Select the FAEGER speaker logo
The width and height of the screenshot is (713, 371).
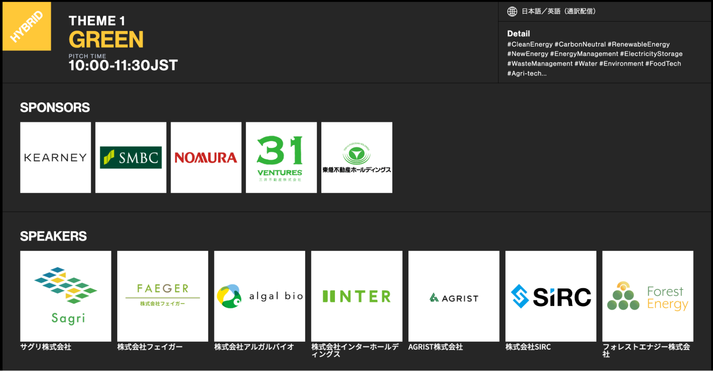(163, 296)
